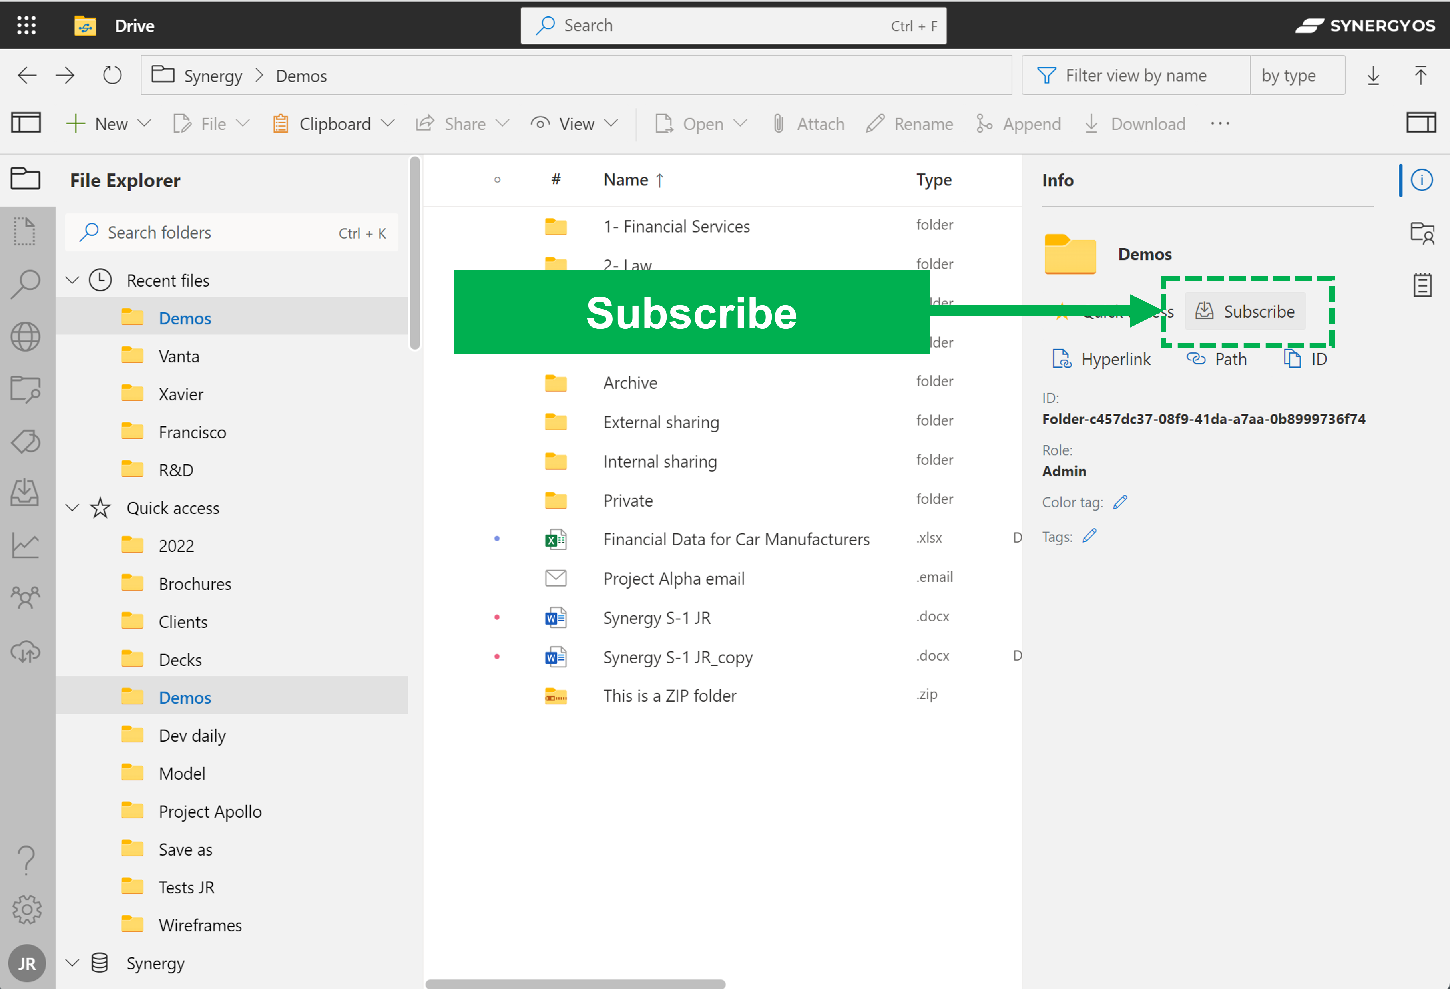Copy the ID of Demos folder
Viewport: 1450px width, 989px height.
(1305, 359)
